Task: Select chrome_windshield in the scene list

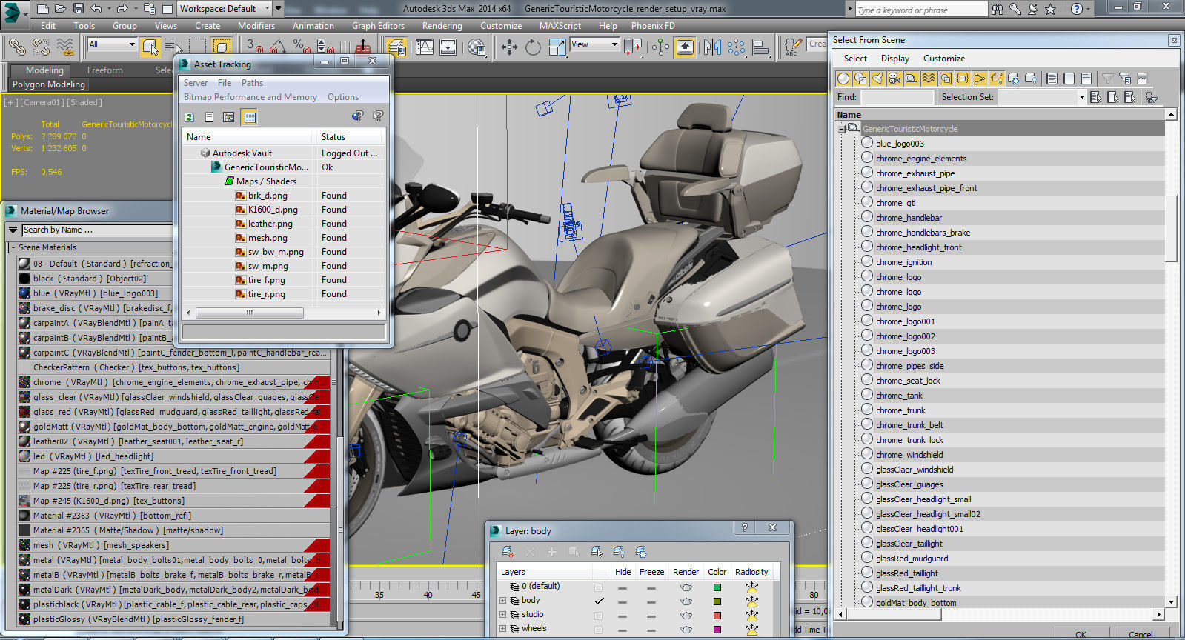Action: (909, 455)
